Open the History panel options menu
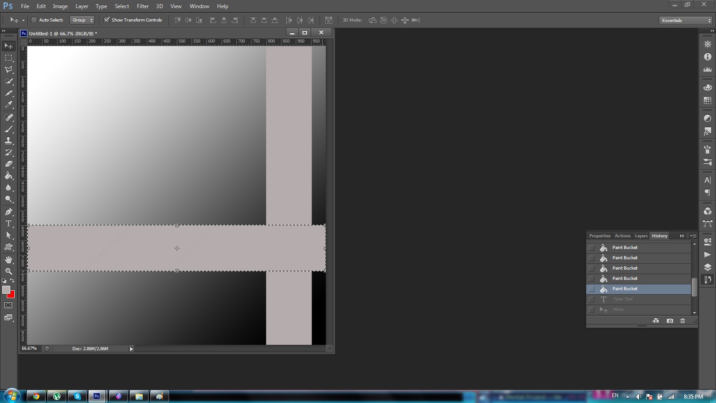This screenshot has width=716, height=403. click(693, 236)
